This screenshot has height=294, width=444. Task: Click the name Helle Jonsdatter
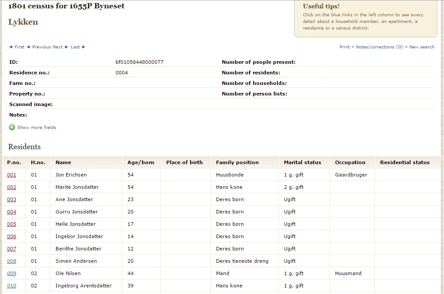(75, 224)
